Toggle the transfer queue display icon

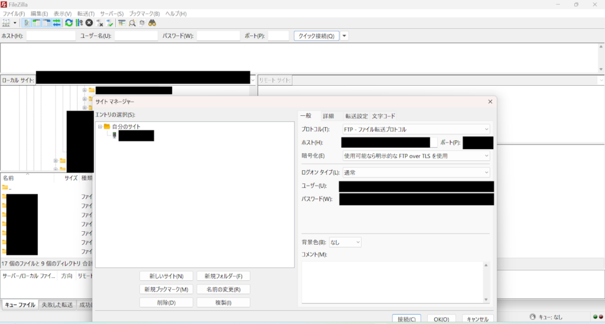pyautogui.click(x=57, y=22)
